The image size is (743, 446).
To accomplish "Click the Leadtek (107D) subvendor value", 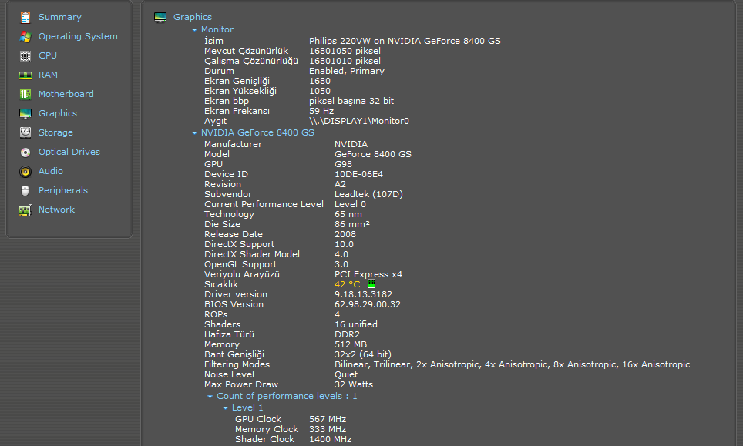I will click(368, 194).
